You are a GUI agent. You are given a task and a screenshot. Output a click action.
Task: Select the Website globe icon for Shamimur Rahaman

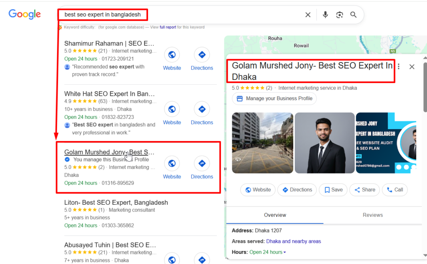[172, 55]
